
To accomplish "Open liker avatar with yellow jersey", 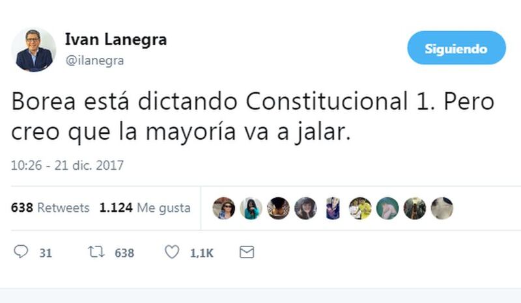I will 360,208.
